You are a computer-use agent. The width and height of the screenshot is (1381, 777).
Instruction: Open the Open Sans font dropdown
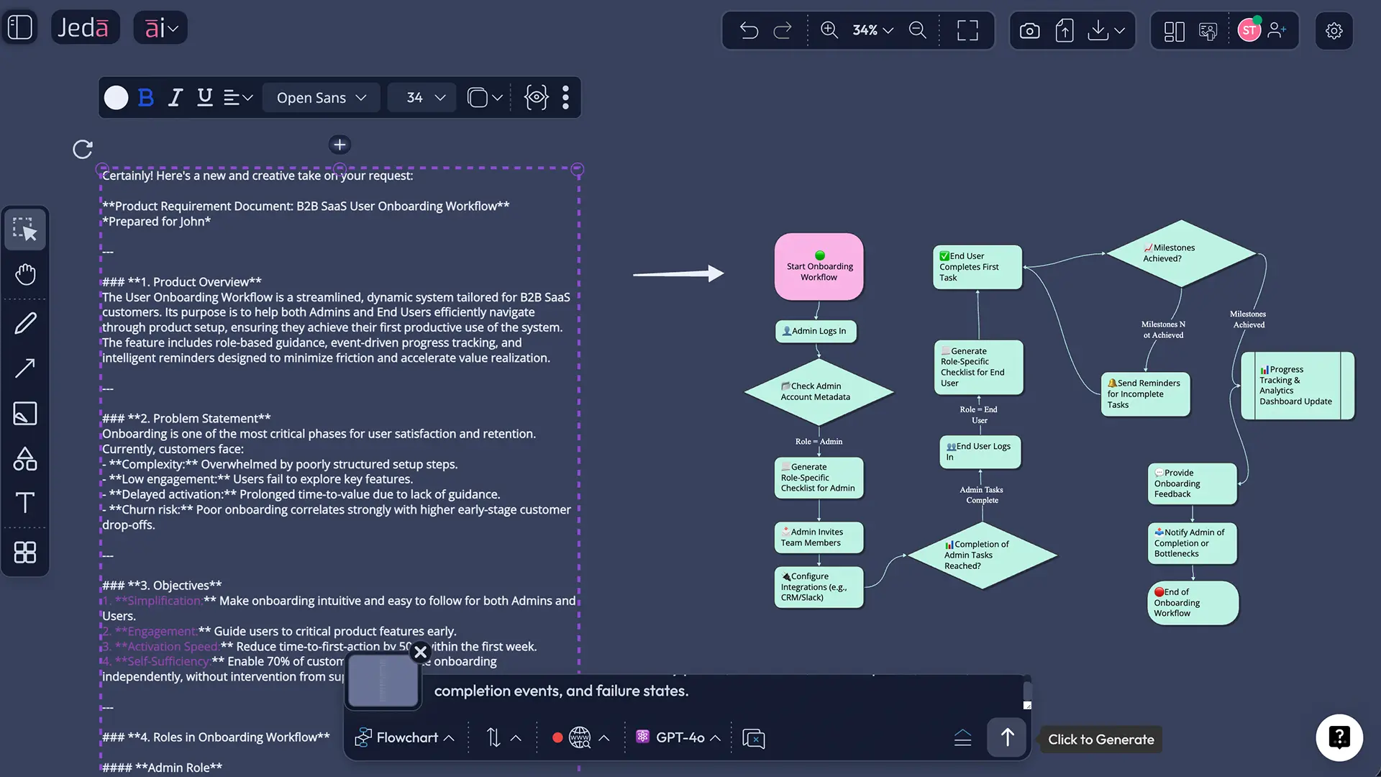click(322, 98)
